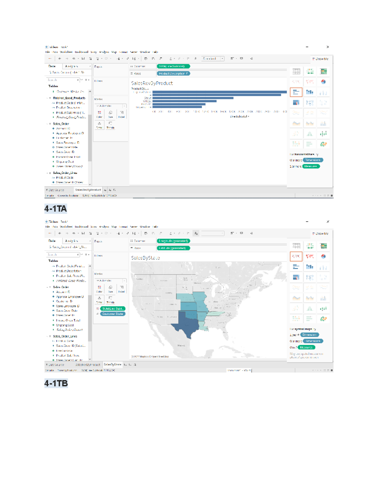Collapse Sales_Order table in SalesByState window

(x=47, y=287)
